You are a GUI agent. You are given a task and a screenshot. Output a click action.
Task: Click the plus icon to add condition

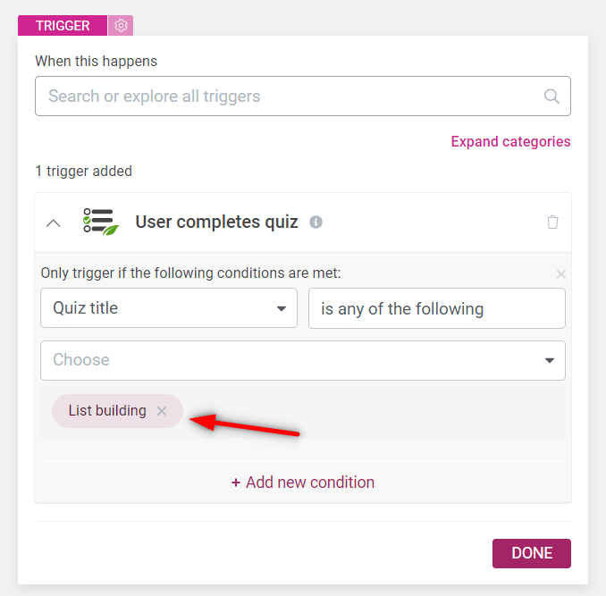(x=236, y=483)
